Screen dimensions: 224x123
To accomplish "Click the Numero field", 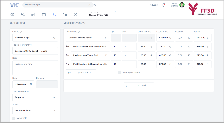I will pyautogui.click(x=47, y=84).
